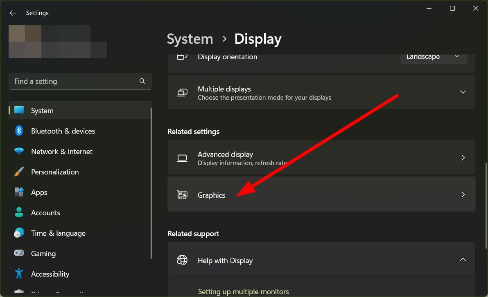Click the Personalization paintbrush icon
The width and height of the screenshot is (488, 297).
click(19, 172)
